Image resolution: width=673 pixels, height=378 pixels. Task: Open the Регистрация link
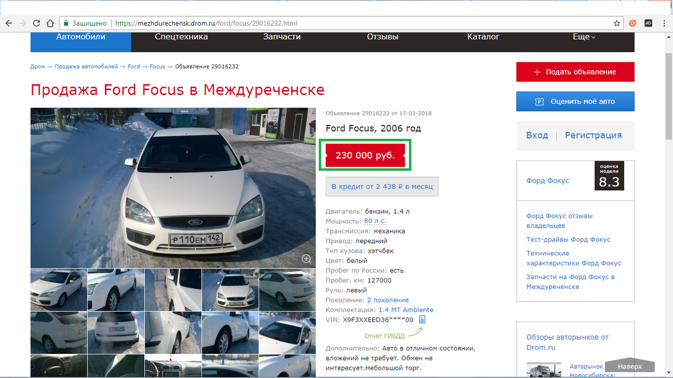(593, 135)
